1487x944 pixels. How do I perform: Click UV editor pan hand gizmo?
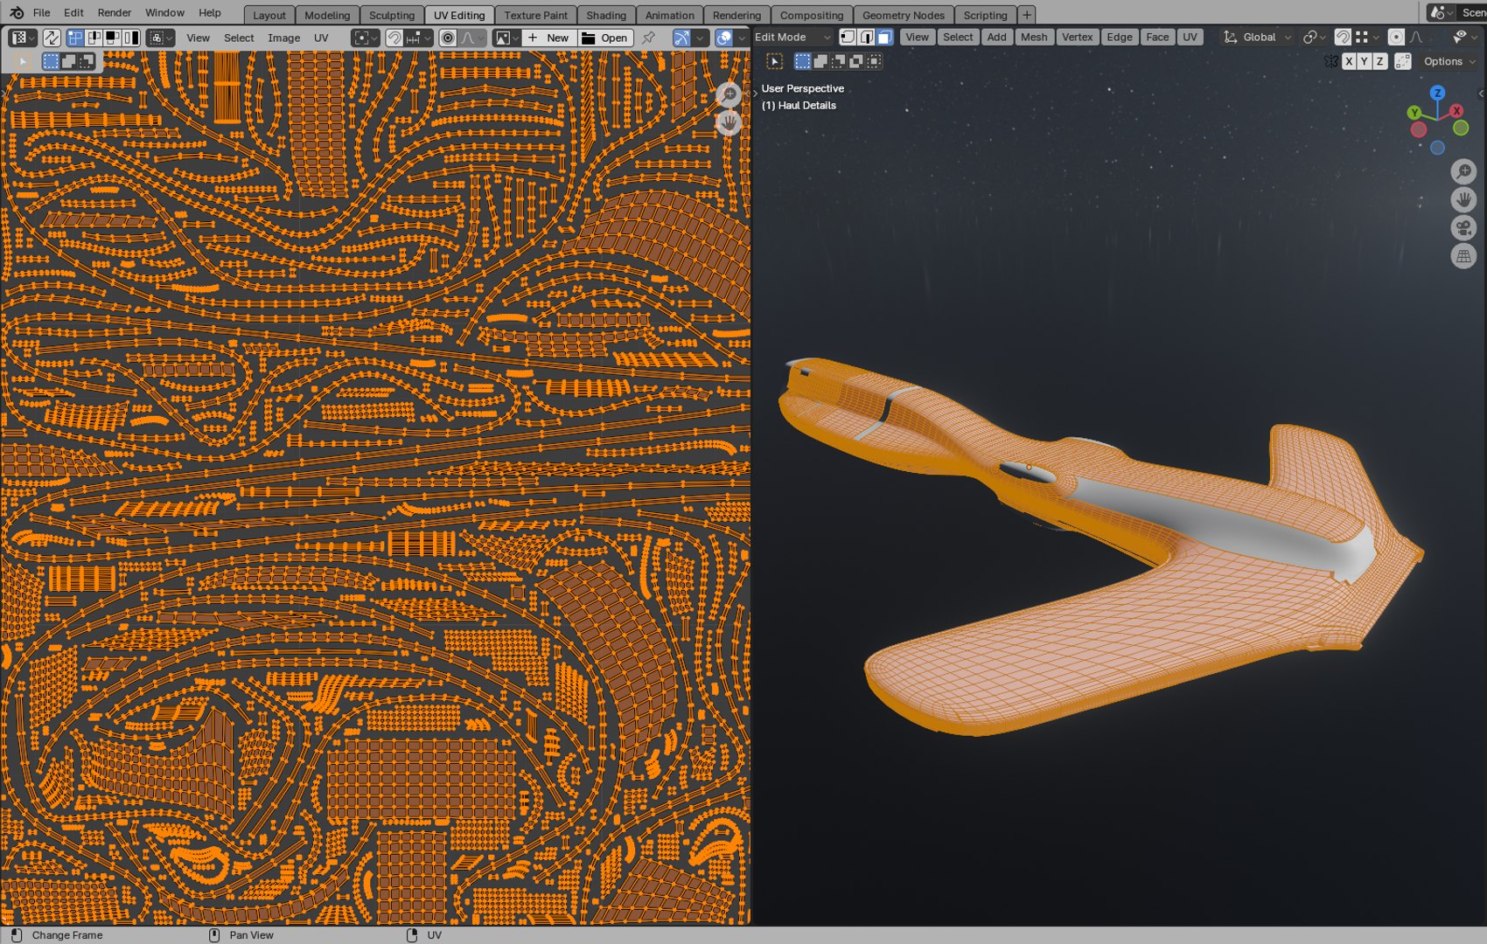(729, 122)
